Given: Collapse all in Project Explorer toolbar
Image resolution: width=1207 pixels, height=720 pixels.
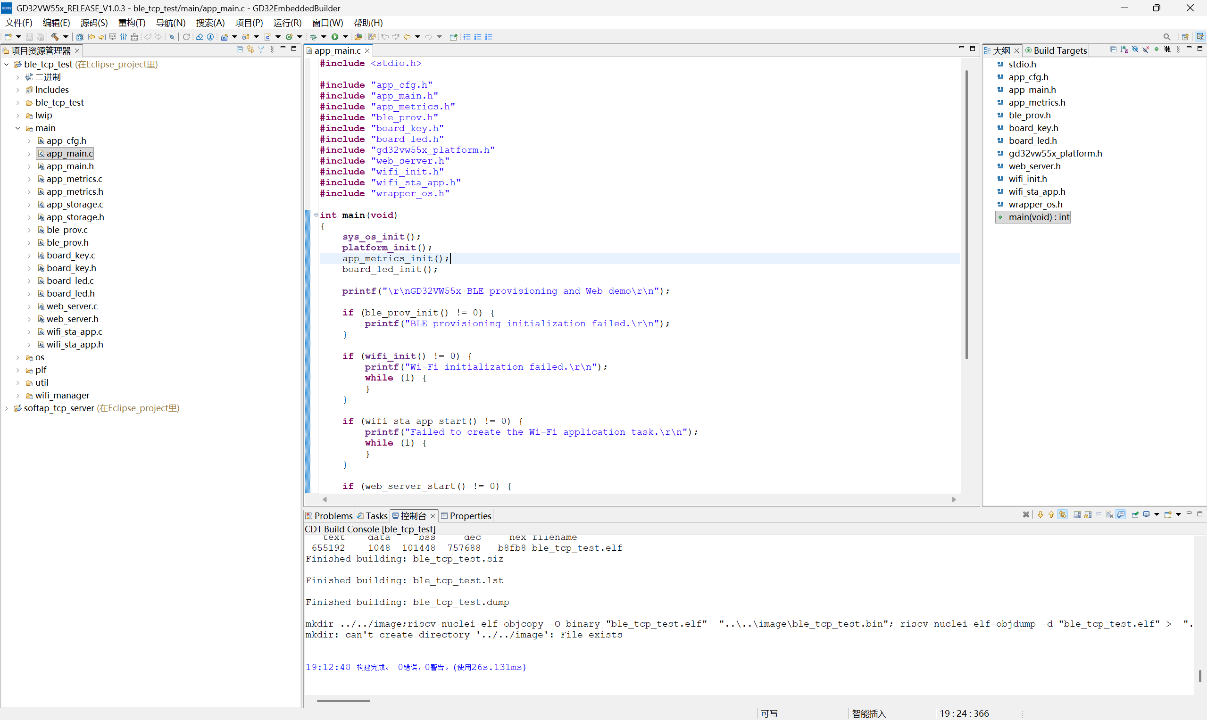Looking at the screenshot, I should [x=240, y=50].
